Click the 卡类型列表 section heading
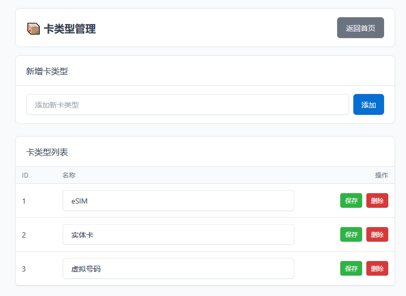Image resolution: width=406 pixels, height=296 pixels. 47,152
